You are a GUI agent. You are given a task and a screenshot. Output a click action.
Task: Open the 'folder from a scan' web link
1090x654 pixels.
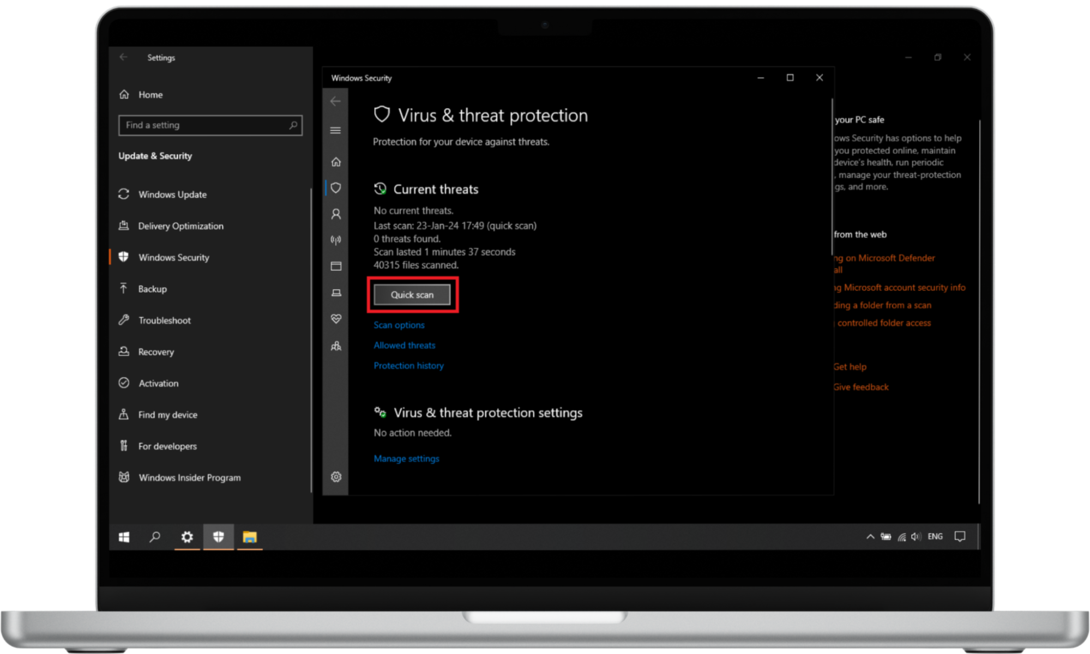click(x=883, y=305)
